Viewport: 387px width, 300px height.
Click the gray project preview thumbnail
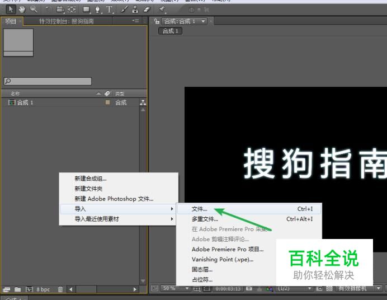pyautogui.click(x=18, y=43)
